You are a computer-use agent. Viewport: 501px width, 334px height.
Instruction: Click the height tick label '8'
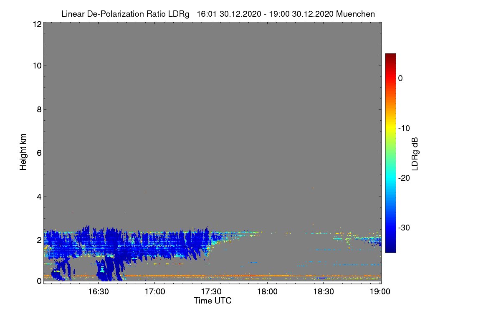tap(39, 110)
